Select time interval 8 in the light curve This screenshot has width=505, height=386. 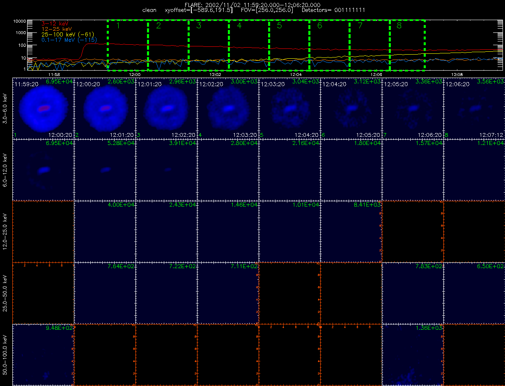point(407,45)
